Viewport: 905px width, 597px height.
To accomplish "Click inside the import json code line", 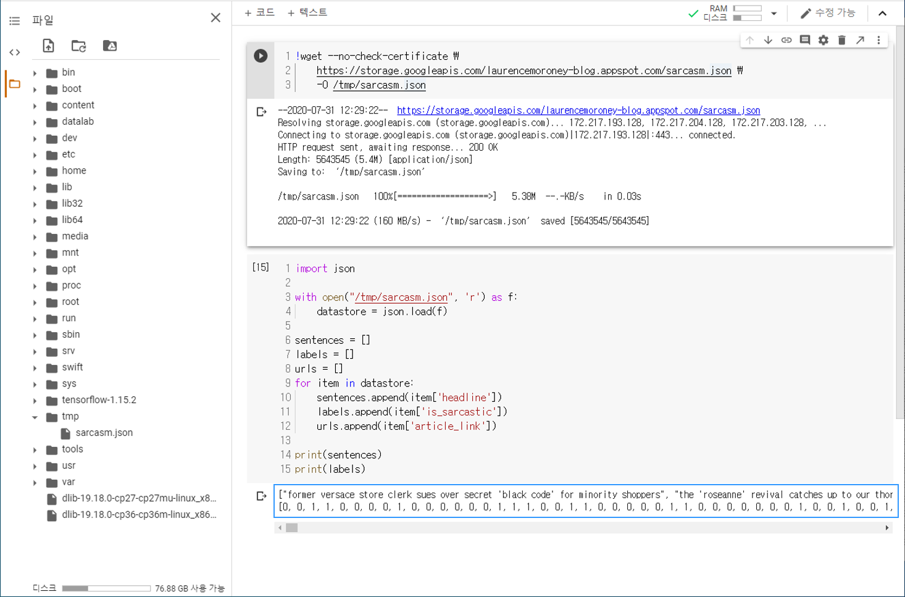I will pos(325,269).
